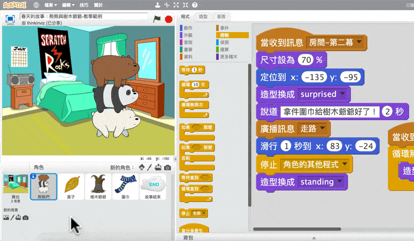Screen dimensions: 414x241
Task: Select the 圍巾 scarf sprite
Action: point(125,187)
